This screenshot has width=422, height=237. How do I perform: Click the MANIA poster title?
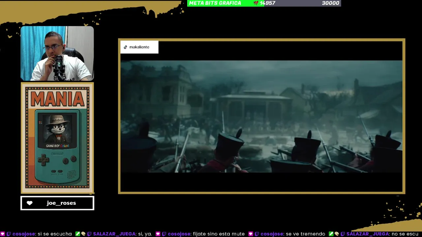(57, 99)
